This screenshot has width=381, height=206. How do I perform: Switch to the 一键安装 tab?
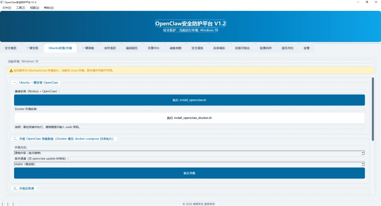tap(32, 48)
